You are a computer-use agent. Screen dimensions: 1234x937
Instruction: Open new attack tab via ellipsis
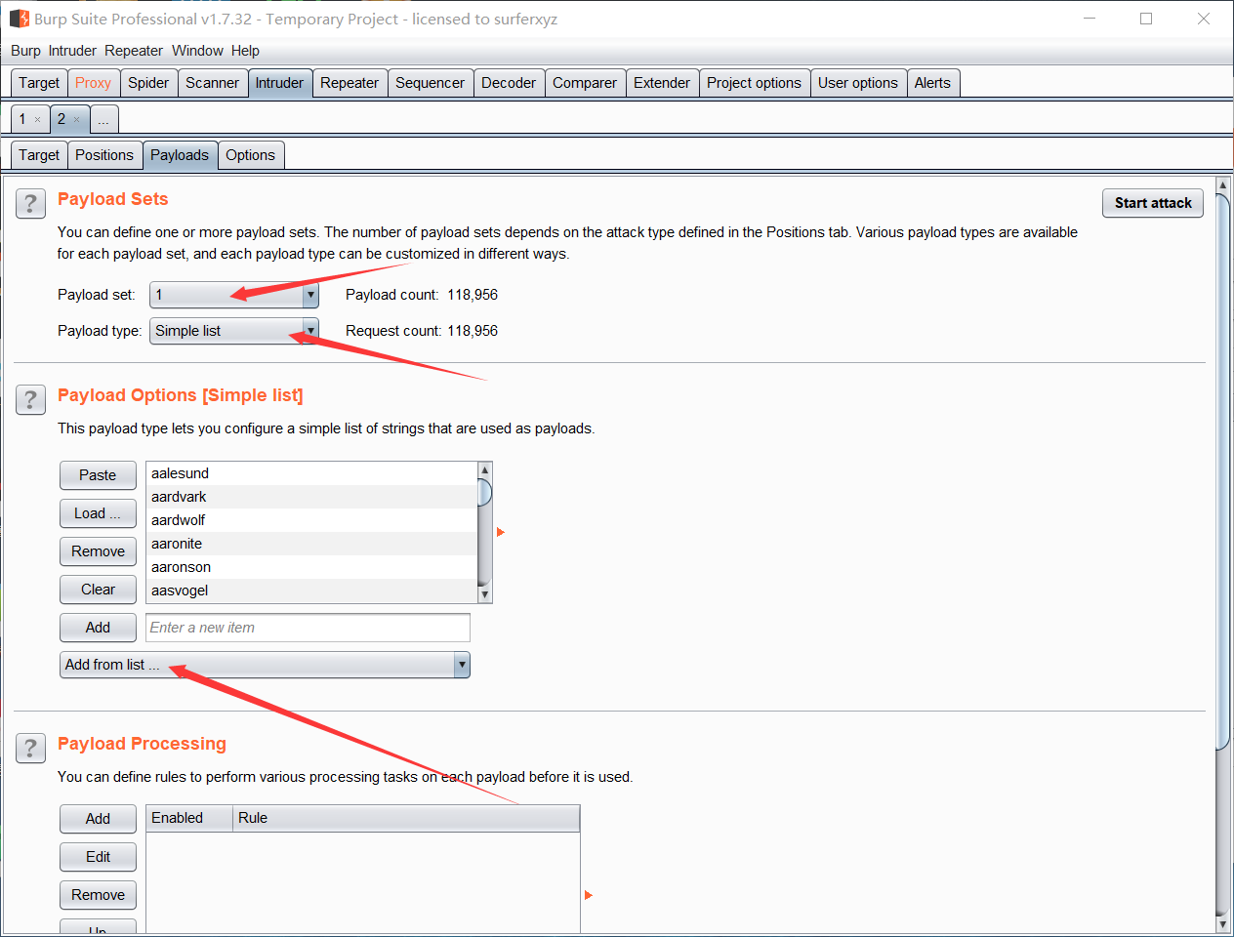103,120
